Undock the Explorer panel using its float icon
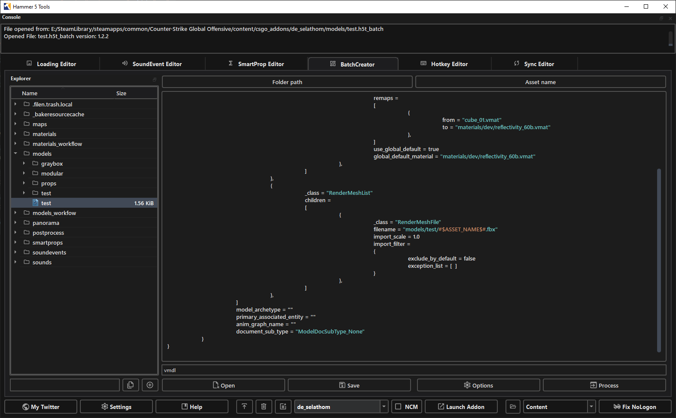The width and height of the screenshot is (676, 418). [155, 79]
